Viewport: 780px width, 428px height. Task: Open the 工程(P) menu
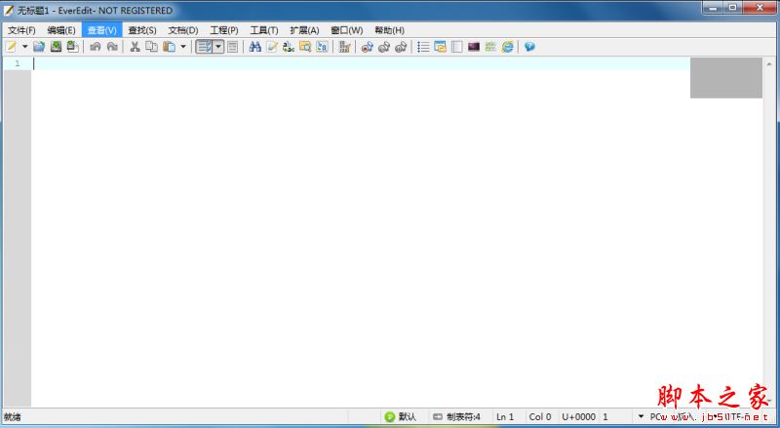pos(224,30)
